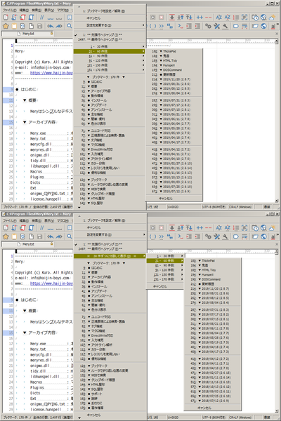Open ファイル menu in upper window
Screen dimensions: 281x421
pyautogui.click(x=9, y=11)
